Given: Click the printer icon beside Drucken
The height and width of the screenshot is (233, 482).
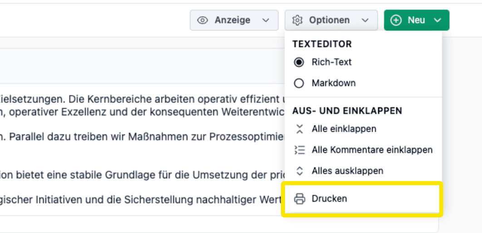Looking at the screenshot, I should 300,199.
